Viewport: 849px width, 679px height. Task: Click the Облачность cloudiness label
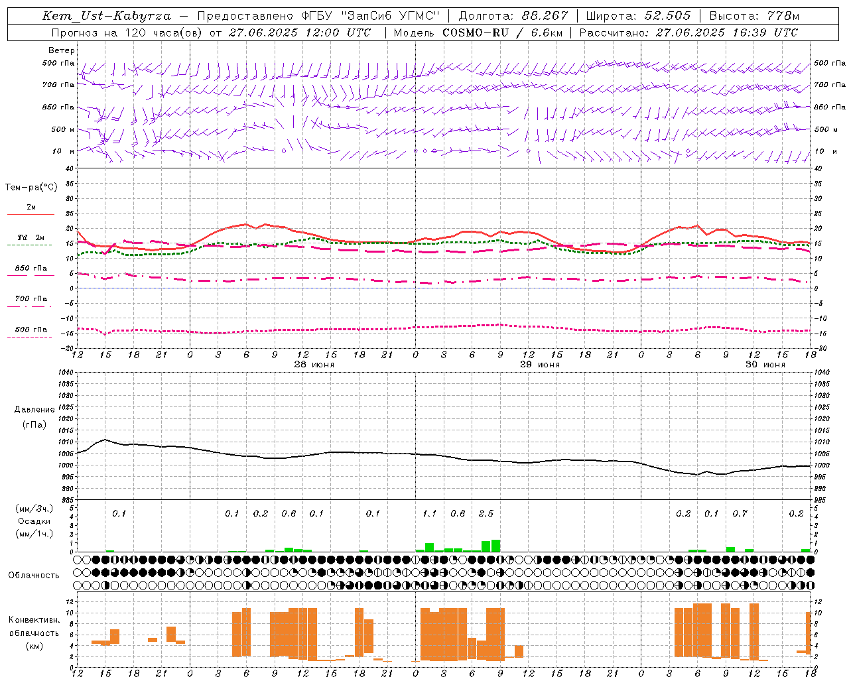34,576
